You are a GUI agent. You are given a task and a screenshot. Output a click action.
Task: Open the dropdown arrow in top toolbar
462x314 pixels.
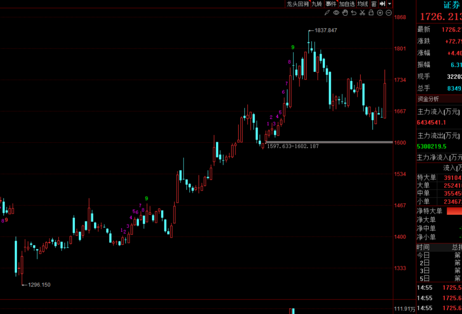[390, 4]
